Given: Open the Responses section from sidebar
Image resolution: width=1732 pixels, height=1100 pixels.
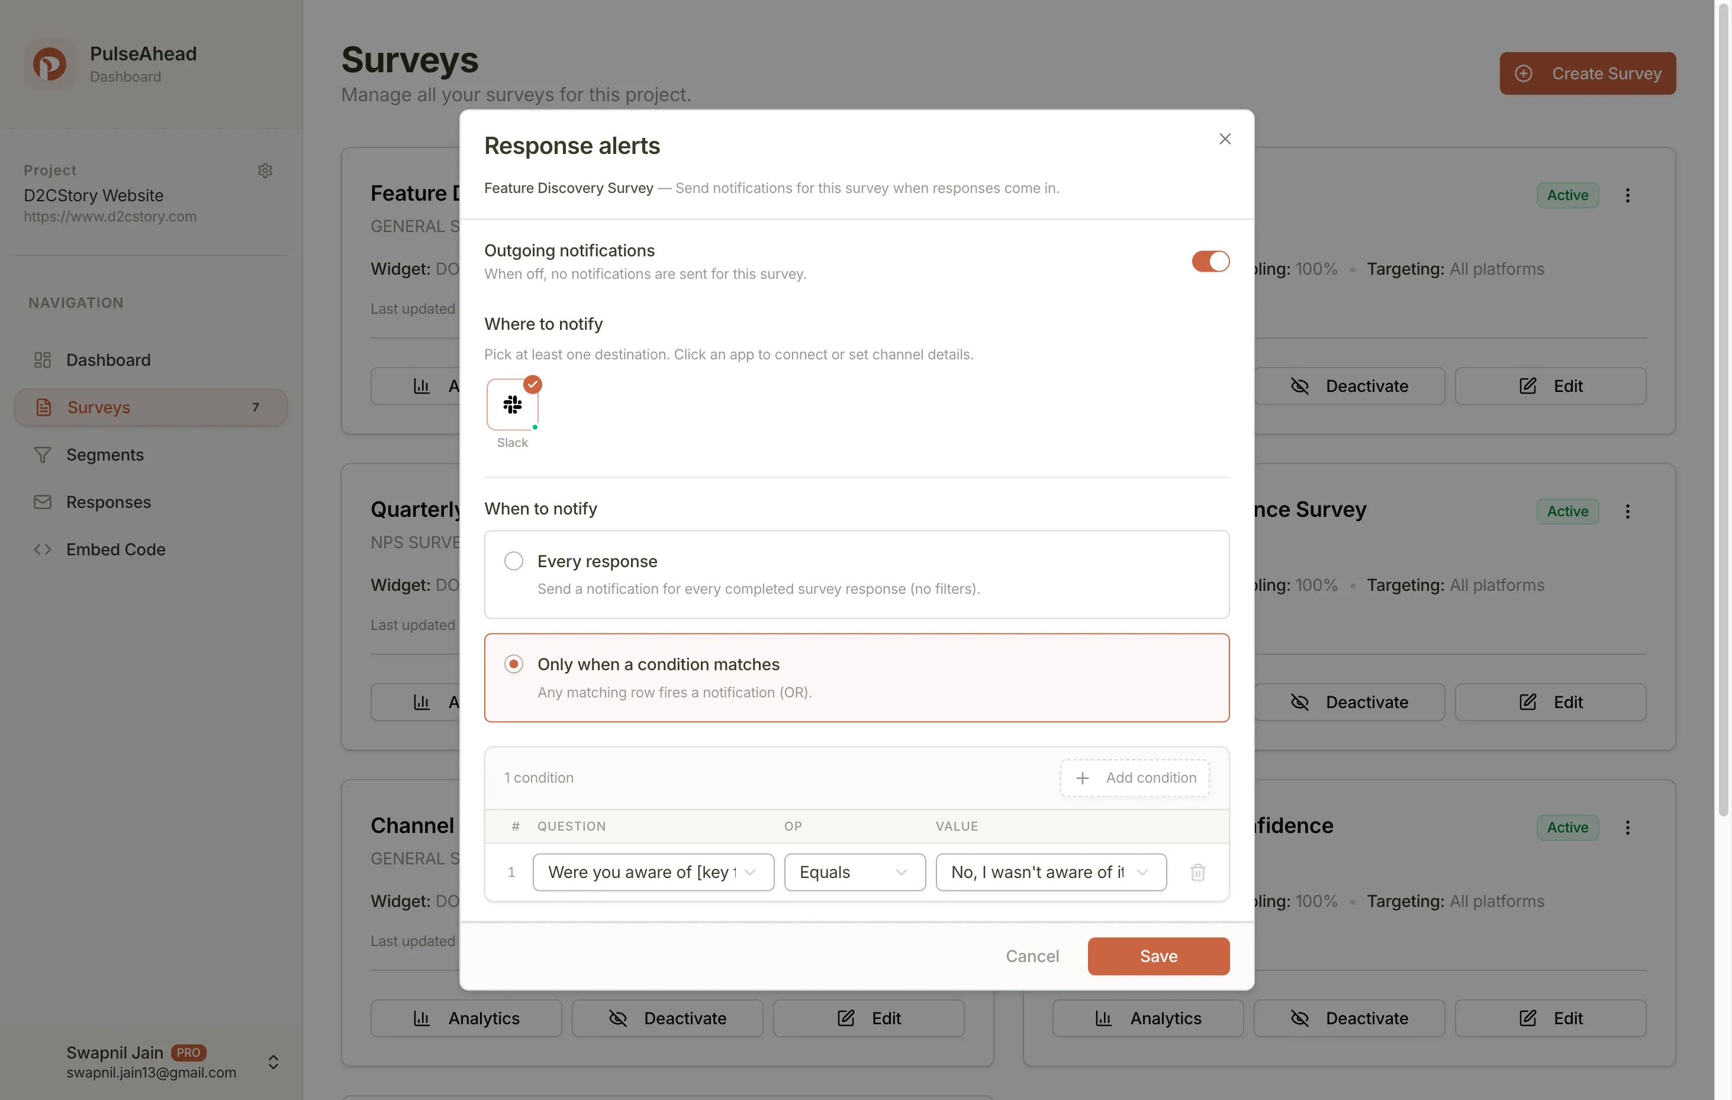Looking at the screenshot, I should coord(108,501).
